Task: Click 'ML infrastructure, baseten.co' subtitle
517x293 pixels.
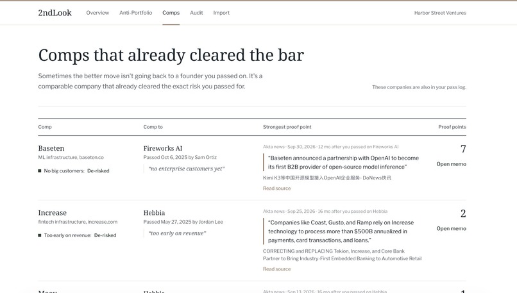Action: point(71,157)
